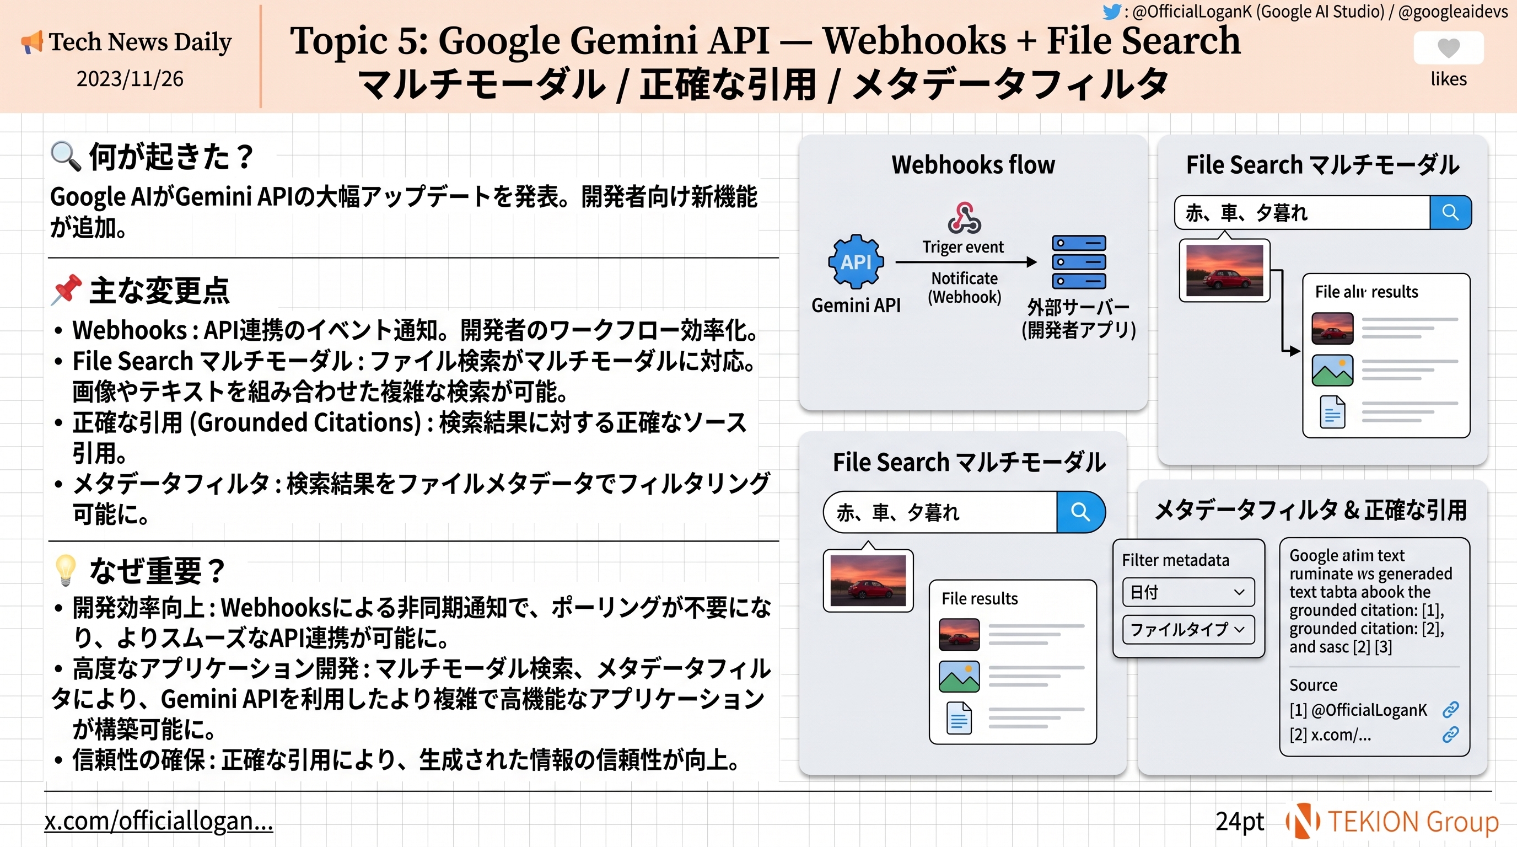The width and height of the screenshot is (1517, 847).
Task: Click the Filter metadata heading
Action: pyautogui.click(x=1175, y=560)
